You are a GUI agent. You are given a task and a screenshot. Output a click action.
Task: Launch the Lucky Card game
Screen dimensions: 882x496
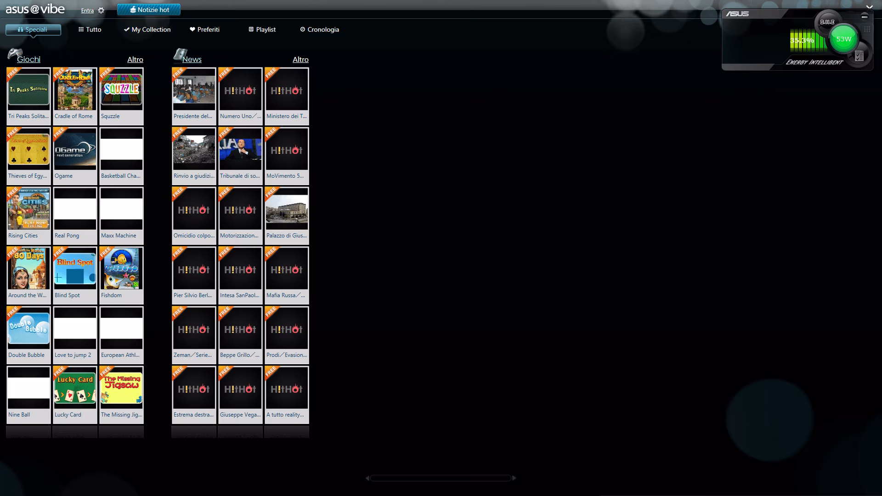tap(75, 395)
